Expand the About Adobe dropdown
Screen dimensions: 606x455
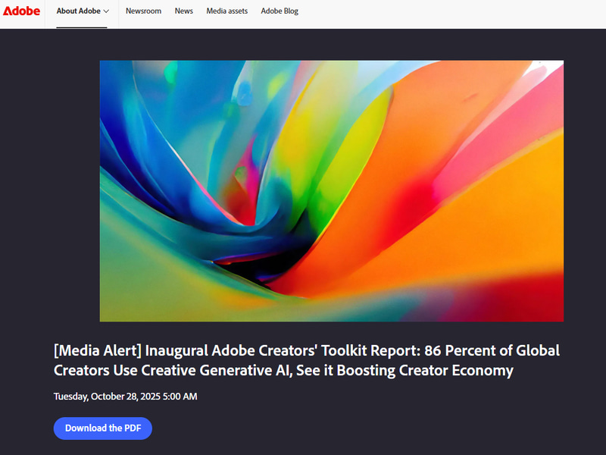[83, 11]
